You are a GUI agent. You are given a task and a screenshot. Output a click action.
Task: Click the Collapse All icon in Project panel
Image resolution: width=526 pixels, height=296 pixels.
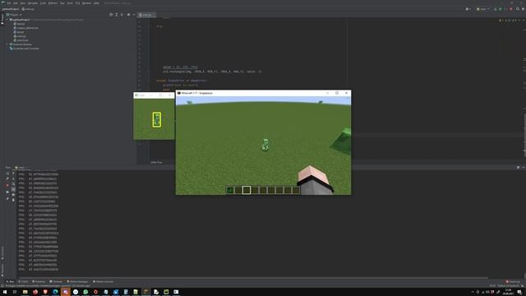(x=122, y=15)
